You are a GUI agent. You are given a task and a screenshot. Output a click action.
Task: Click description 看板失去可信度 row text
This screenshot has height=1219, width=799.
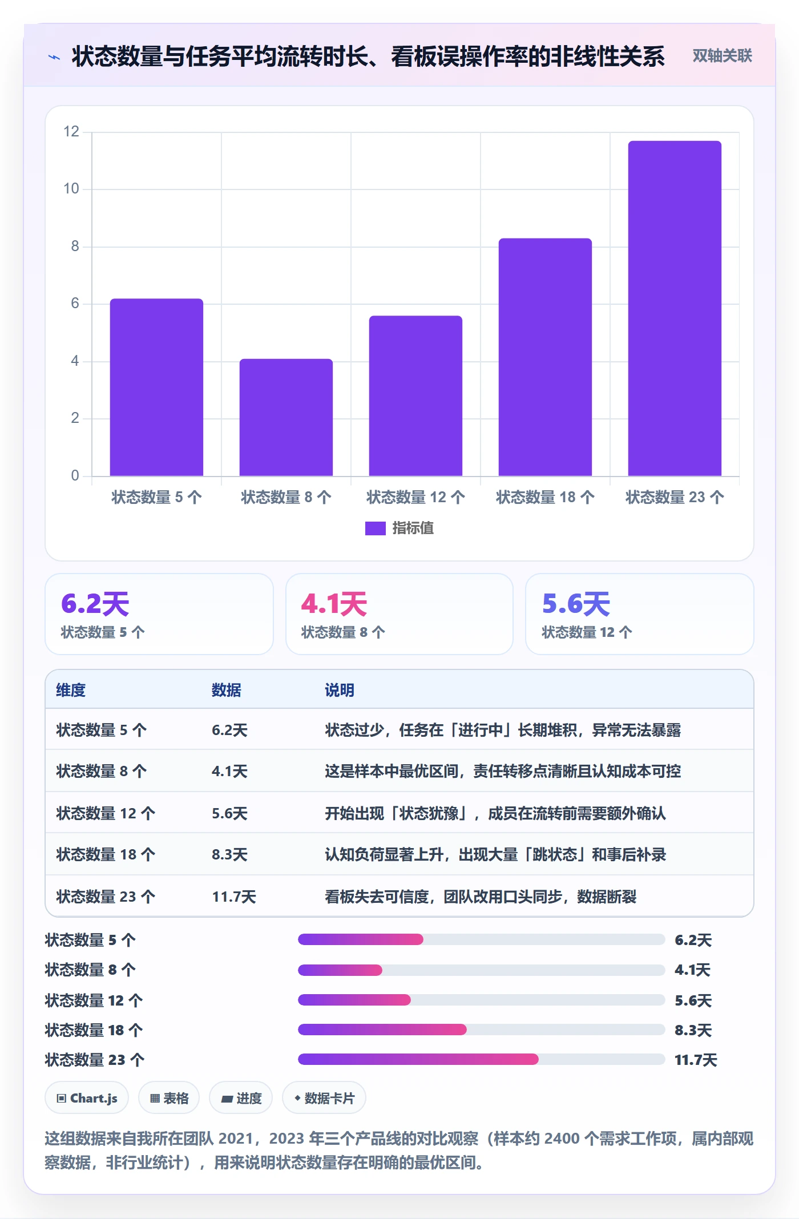(481, 897)
